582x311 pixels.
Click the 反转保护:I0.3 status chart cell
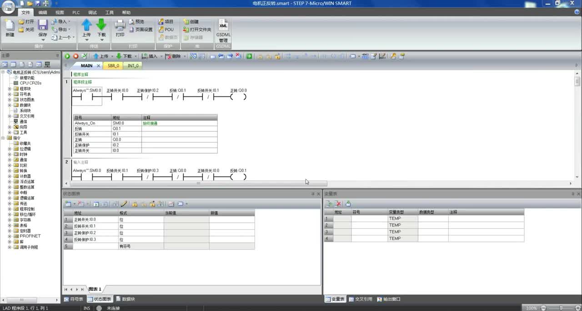(95, 239)
